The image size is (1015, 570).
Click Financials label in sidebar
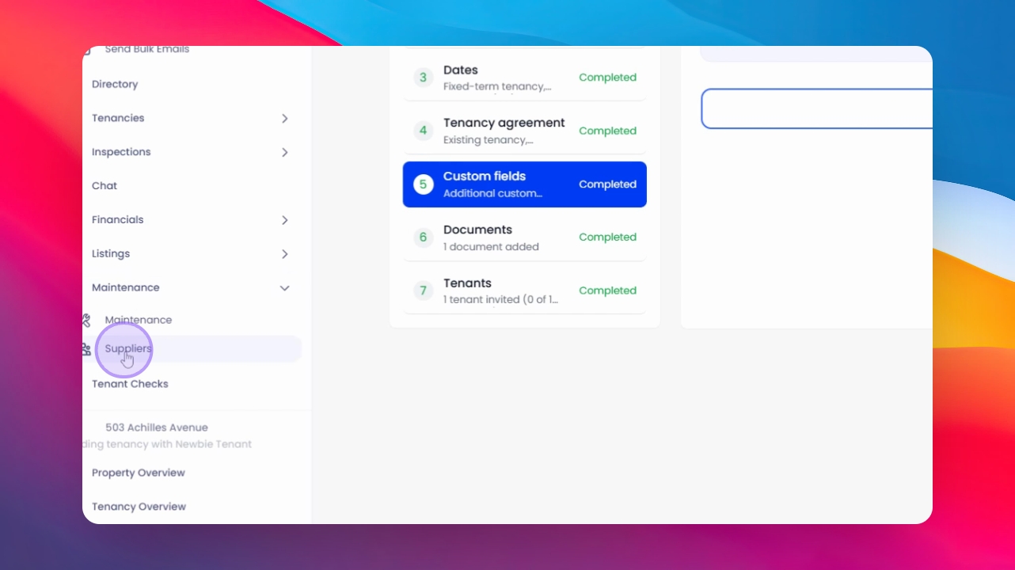pyautogui.click(x=118, y=220)
